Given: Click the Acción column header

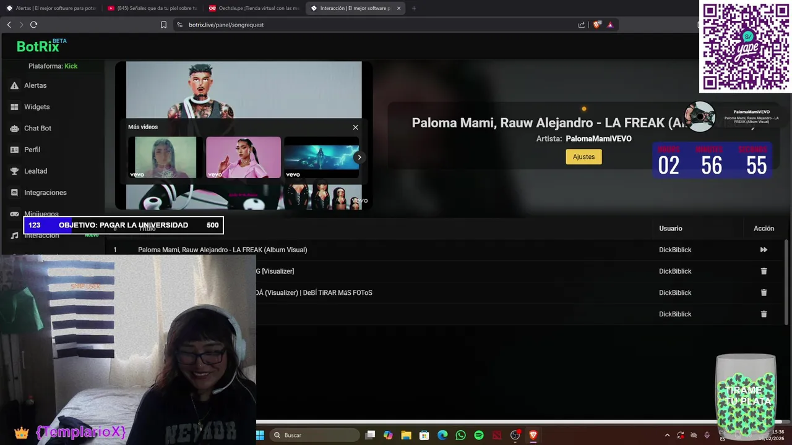Looking at the screenshot, I should click(764, 229).
